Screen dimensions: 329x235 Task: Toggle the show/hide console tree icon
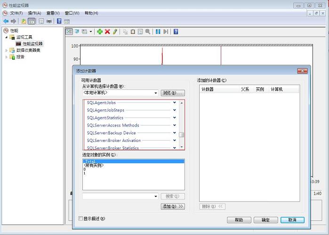[x=32, y=21]
